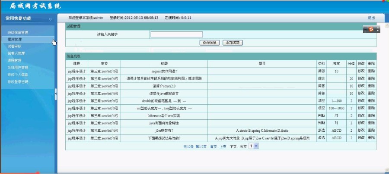The image size is (389, 174).
Task: Go to 下页 in pagination
Action: click(233, 146)
